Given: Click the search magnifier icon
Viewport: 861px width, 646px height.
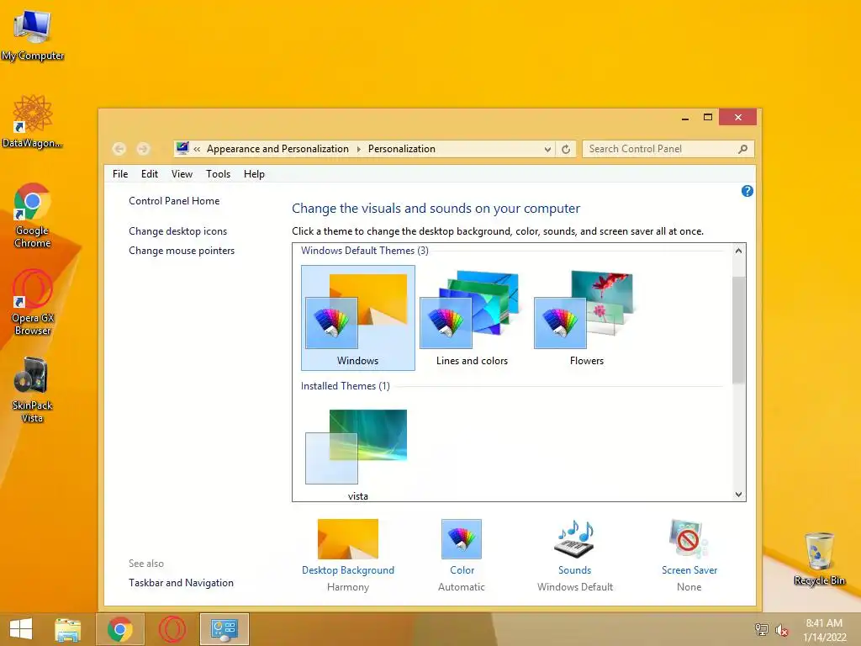Looking at the screenshot, I should [743, 149].
